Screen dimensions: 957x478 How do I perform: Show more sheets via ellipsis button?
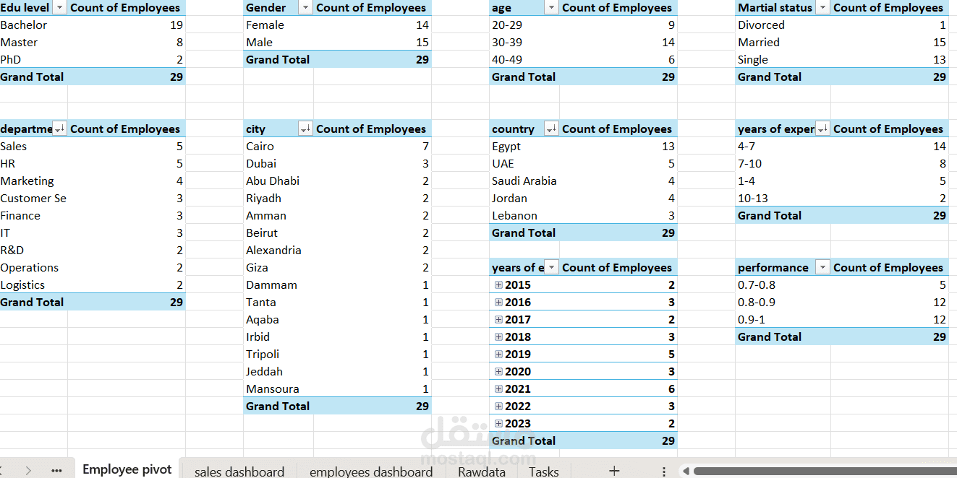coord(56,471)
